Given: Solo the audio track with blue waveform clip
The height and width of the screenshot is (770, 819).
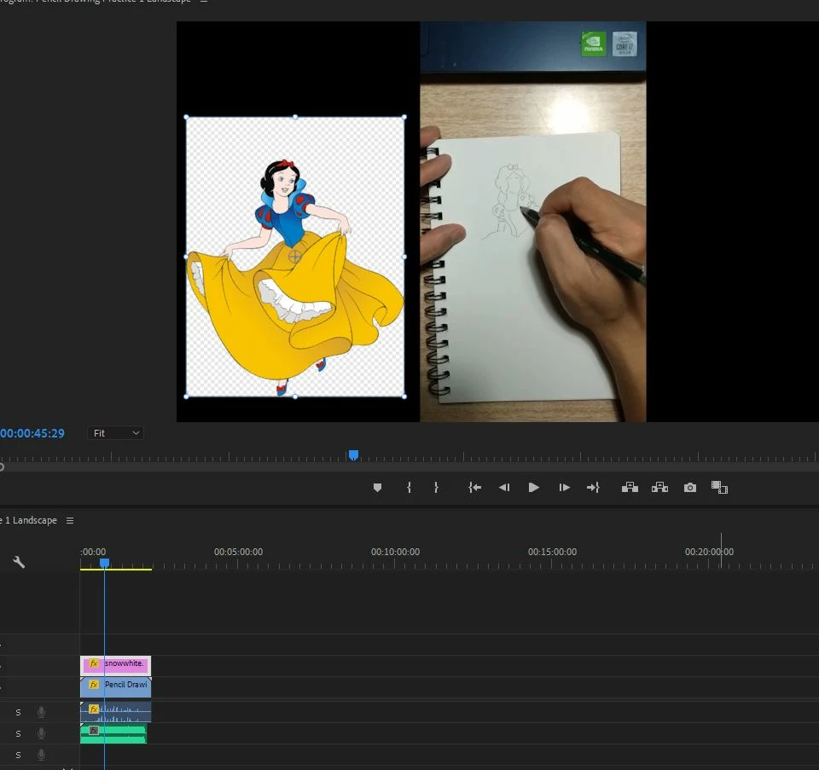Looking at the screenshot, I should click(x=18, y=712).
